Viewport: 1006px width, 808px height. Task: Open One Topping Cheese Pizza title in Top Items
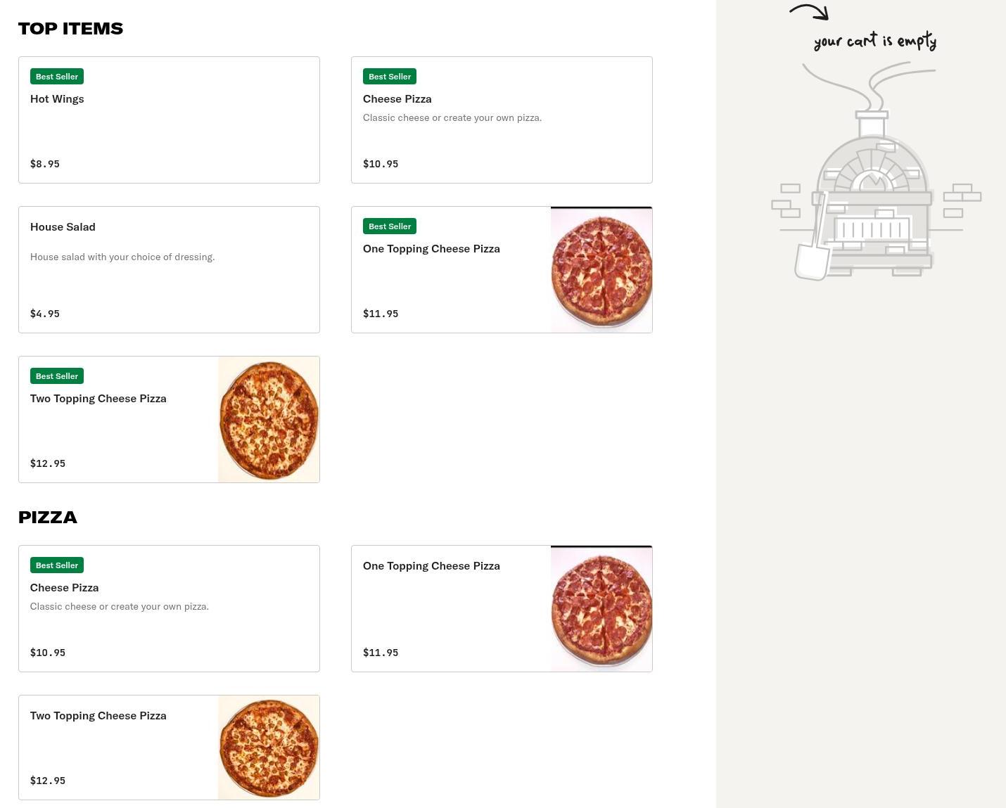[x=431, y=249]
